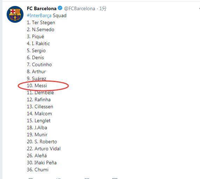Send the tweet via the message icon
Image resolution: width=200 pixels, height=179 pixels.
(x=115, y=178)
